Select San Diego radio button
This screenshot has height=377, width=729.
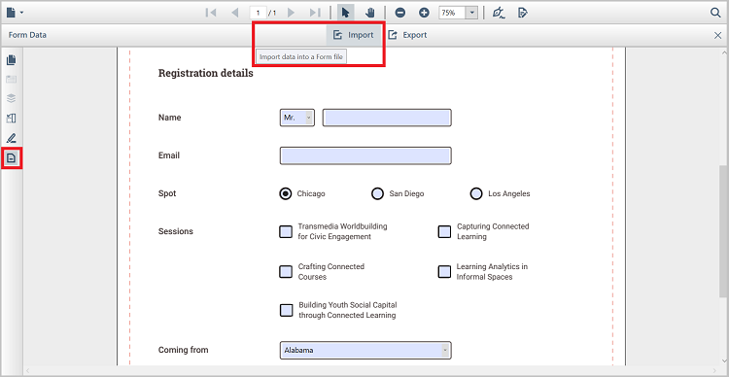[377, 193]
